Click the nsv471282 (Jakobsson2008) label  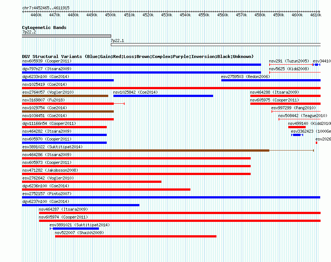point(50,170)
